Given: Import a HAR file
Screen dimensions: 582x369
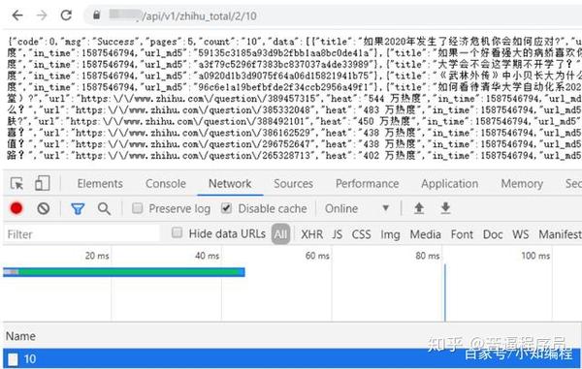Looking at the screenshot, I should click(419, 208).
